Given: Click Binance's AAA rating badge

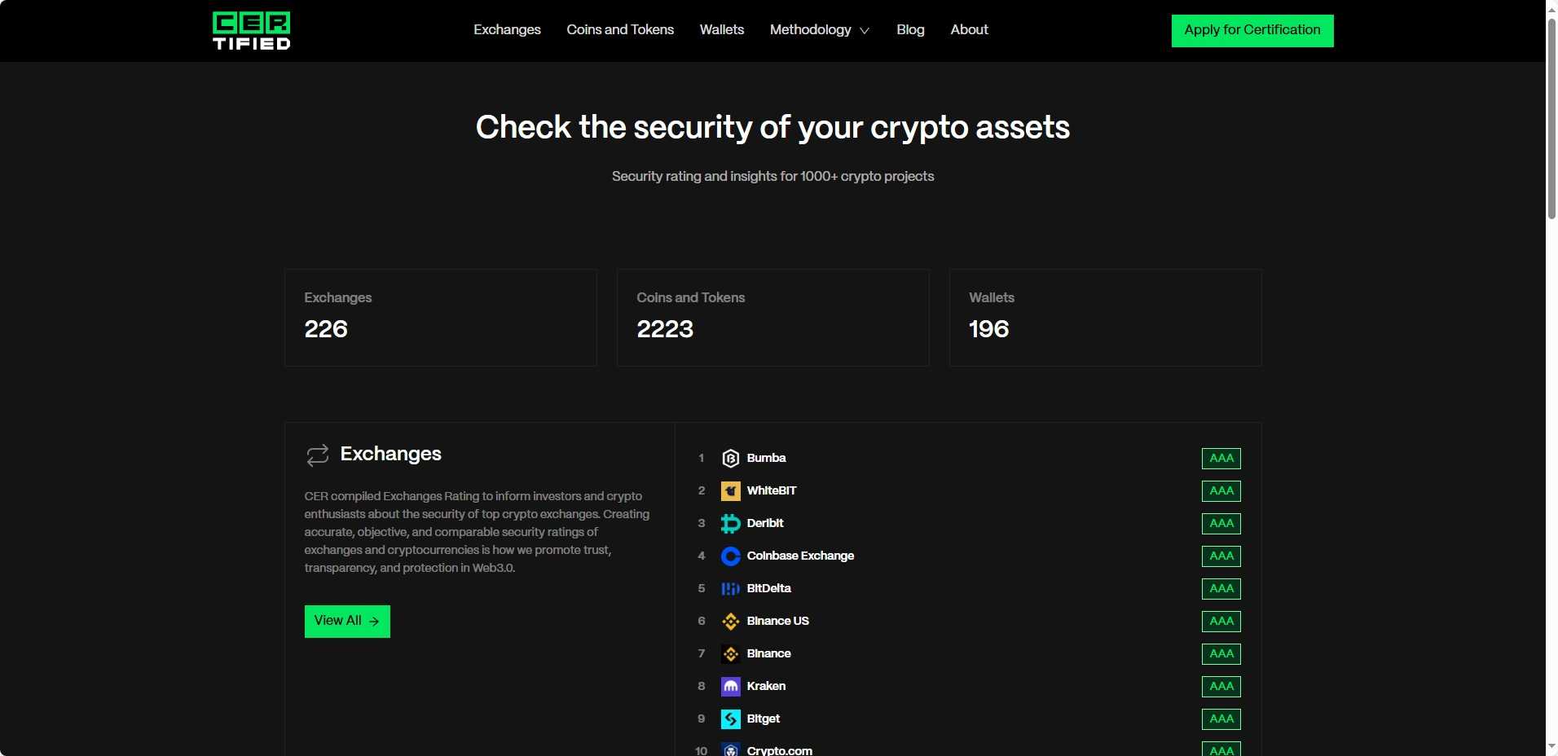Looking at the screenshot, I should pyautogui.click(x=1221, y=654).
